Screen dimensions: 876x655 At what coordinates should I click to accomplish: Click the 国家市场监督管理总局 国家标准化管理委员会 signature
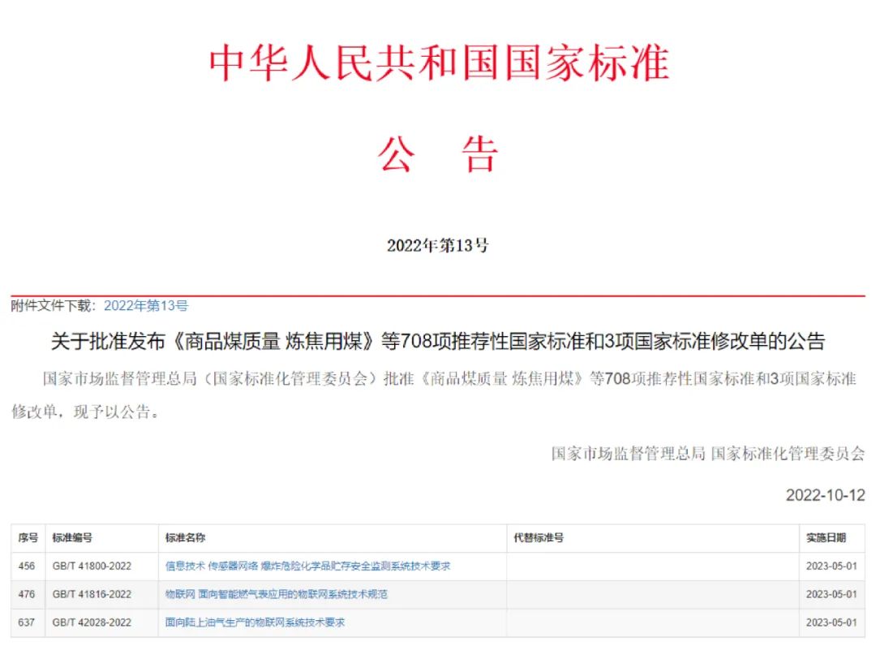708,453
